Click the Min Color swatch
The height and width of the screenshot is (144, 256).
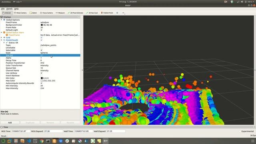click(x=42, y=78)
